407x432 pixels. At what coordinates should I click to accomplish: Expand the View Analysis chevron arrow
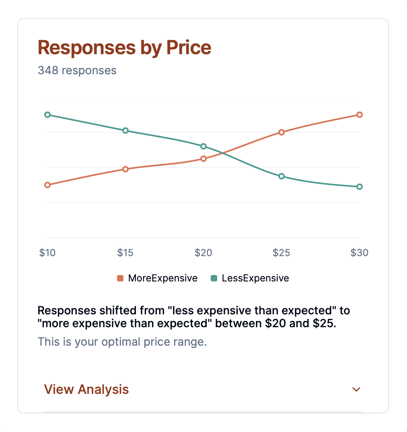point(356,389)
